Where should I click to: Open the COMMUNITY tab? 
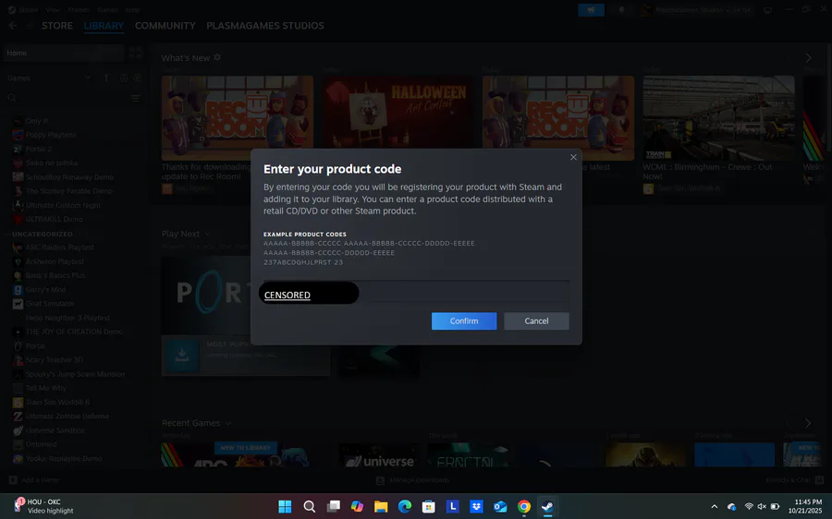165,26
